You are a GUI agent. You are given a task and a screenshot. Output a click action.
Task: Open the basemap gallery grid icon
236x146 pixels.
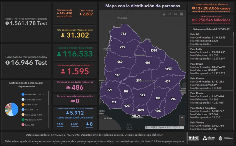point(182,14)
